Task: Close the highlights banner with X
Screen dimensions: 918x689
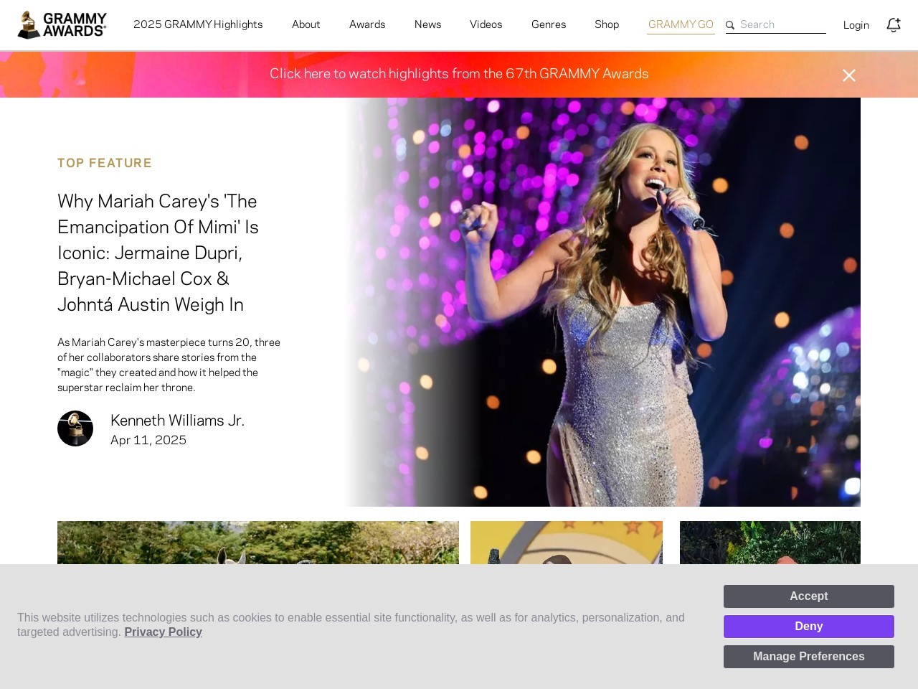Action: click(x=849, y=75)
